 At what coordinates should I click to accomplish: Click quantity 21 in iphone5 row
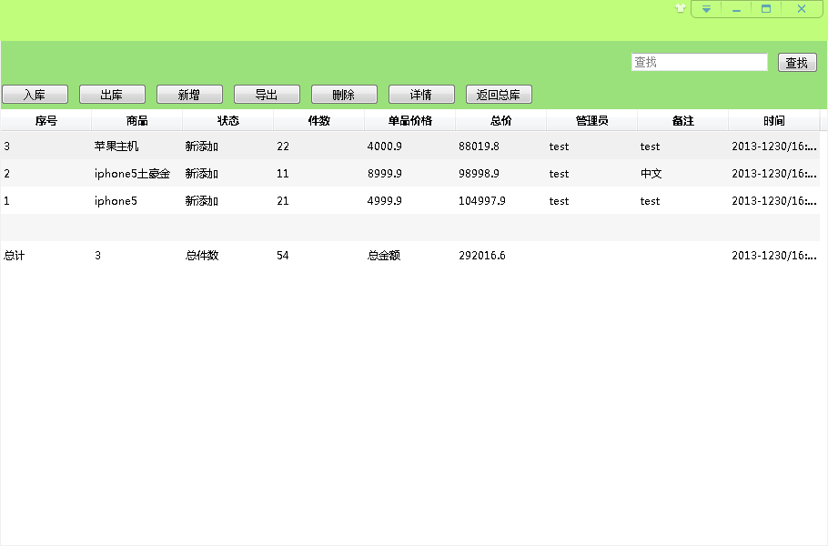(x=283, y=201)
